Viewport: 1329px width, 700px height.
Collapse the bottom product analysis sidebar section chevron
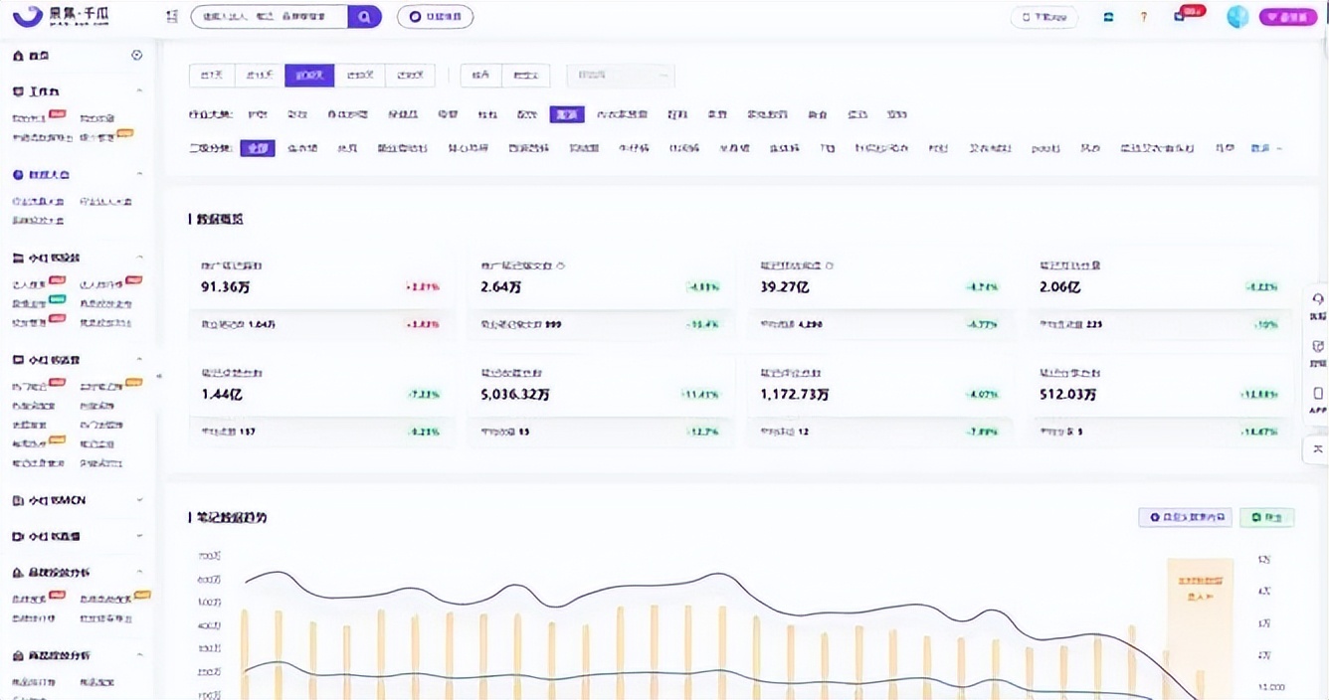click(x=139, y=655)
